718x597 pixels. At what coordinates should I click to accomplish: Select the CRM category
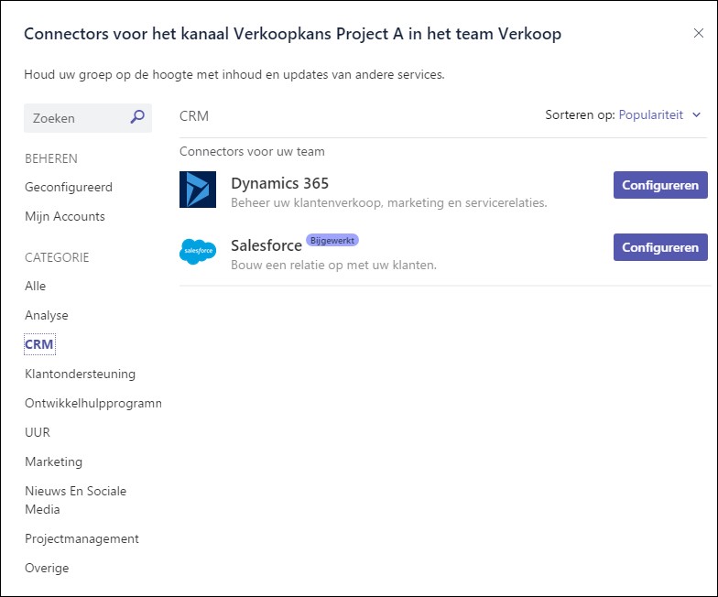click(39, 344)
